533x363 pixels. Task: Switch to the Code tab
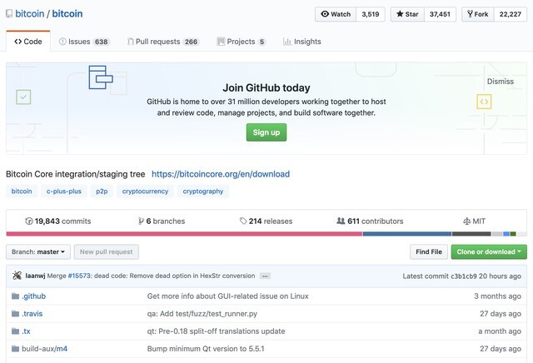(28, 42)
